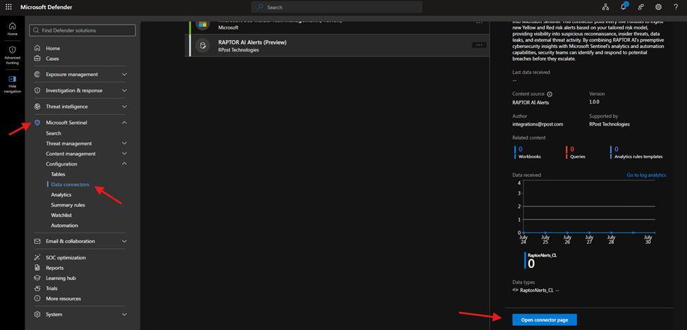
Task: Click the RaptorAlerts_CL chart legend
Action: (x=540, y=260)
